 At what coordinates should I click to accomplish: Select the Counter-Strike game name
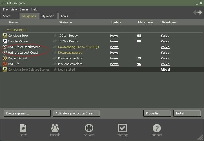point(18,41)
